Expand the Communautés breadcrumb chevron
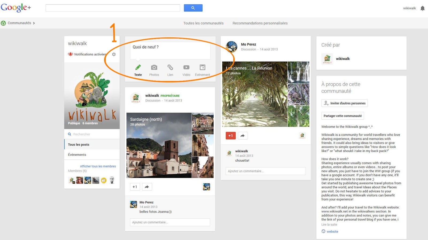Image resolution: width=428 pixels, height=240 pixels. click(x=34, y=23)
